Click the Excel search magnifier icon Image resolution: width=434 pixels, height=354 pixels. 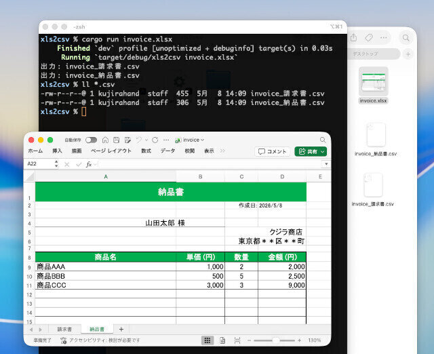[x=323, y=140]
